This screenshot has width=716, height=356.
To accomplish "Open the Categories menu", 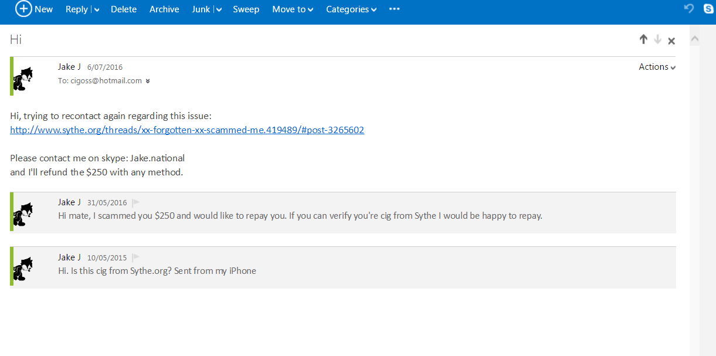I will click(351, 9).
